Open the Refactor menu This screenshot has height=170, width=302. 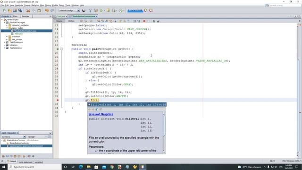(x=35, y=5)
